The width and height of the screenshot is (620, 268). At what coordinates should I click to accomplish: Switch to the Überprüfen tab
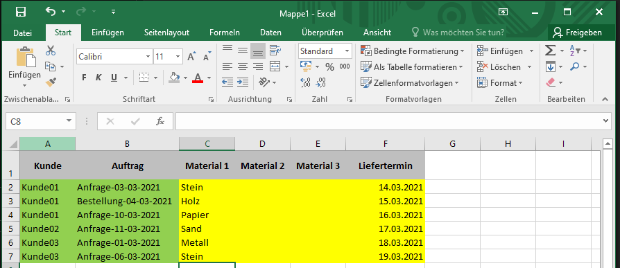tap(322, 33)
